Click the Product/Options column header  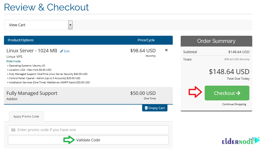coord(21,40)
